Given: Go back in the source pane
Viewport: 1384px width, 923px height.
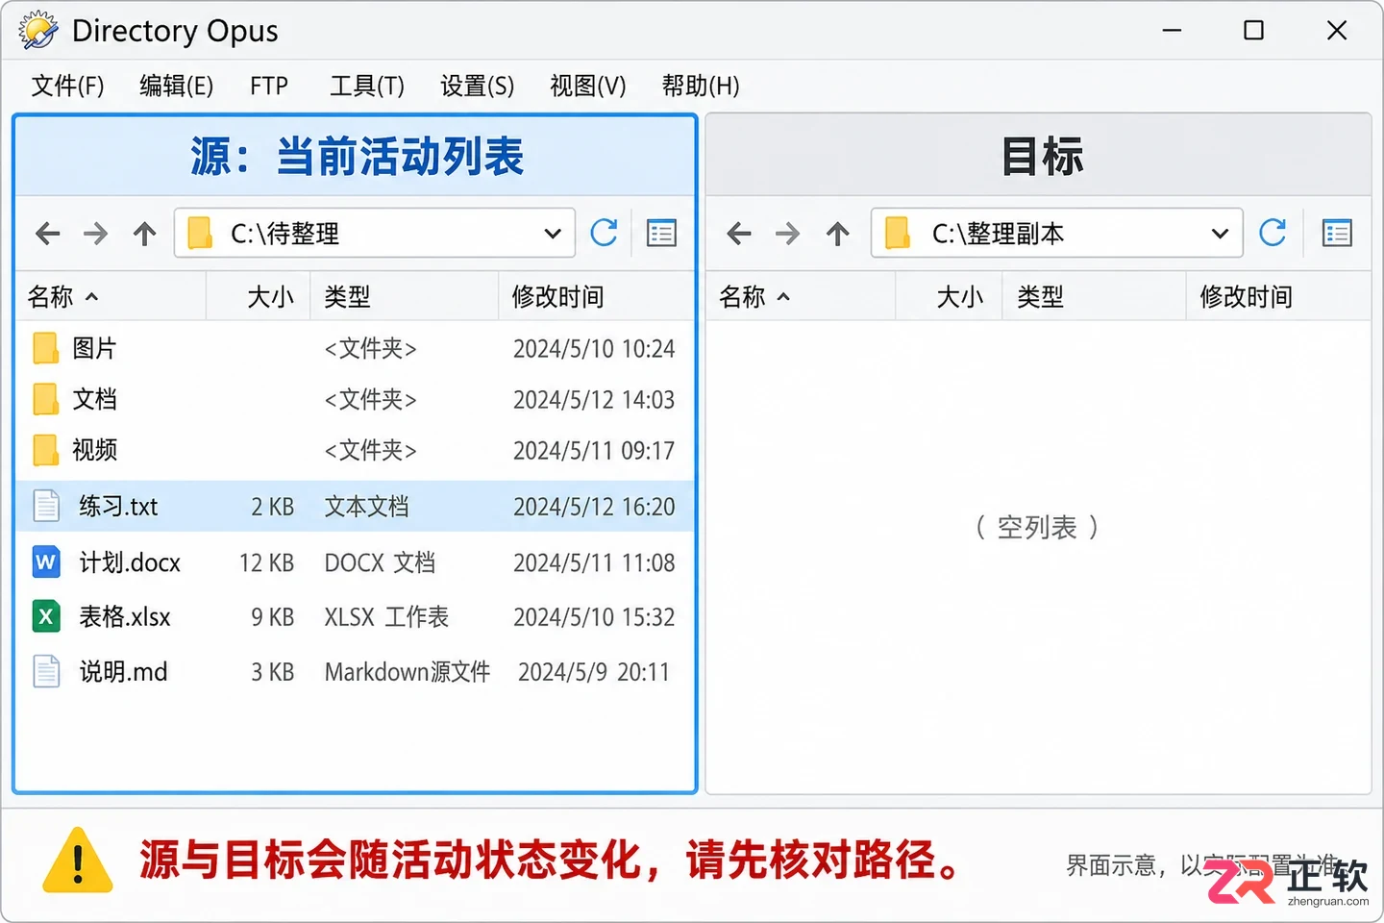Looking at the screenshot, I should (x=48, y=234).
